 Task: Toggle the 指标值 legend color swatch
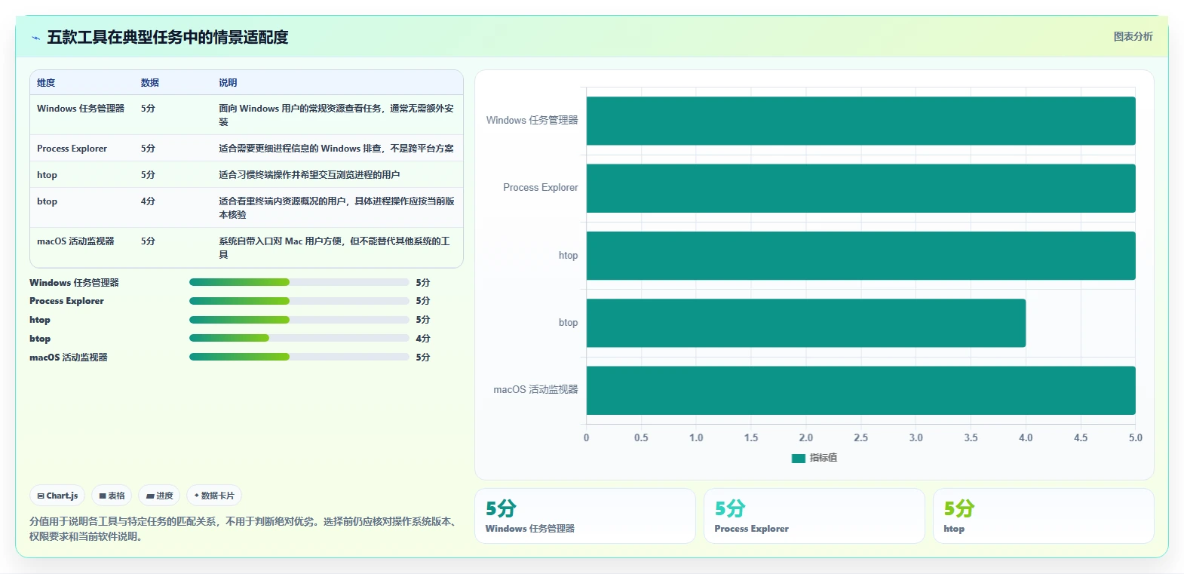799,458
